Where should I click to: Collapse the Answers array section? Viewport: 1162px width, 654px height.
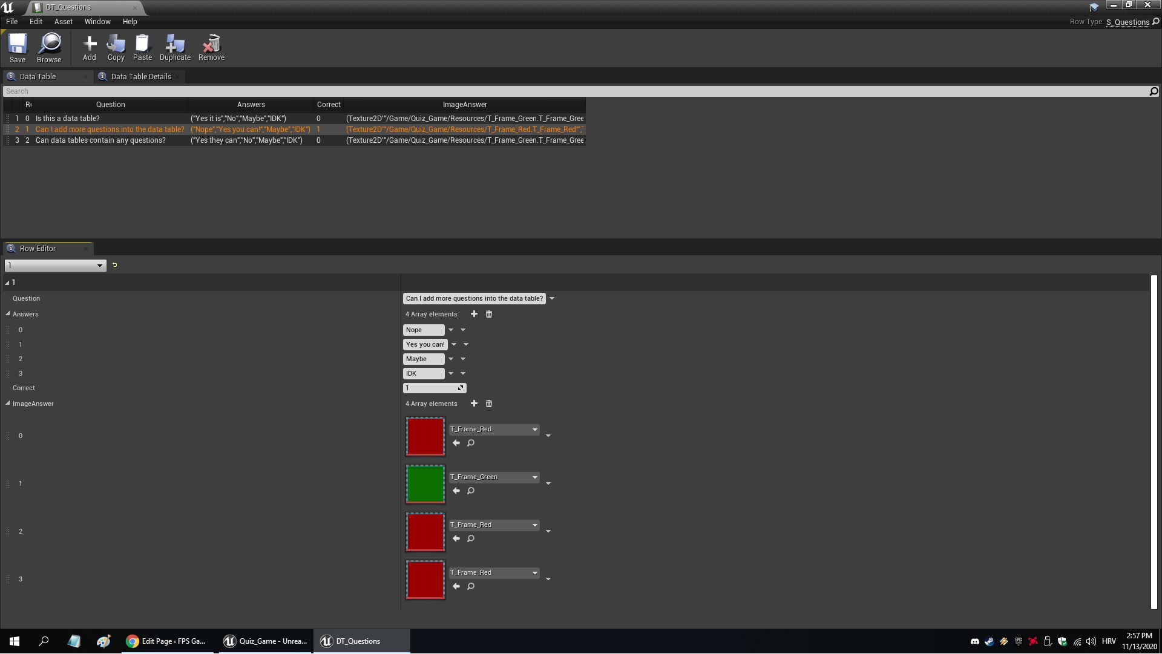pos(8,314)
